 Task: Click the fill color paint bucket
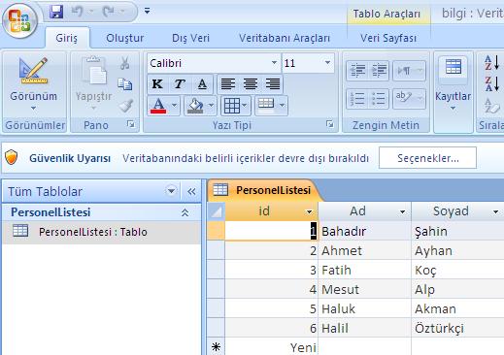195,106
